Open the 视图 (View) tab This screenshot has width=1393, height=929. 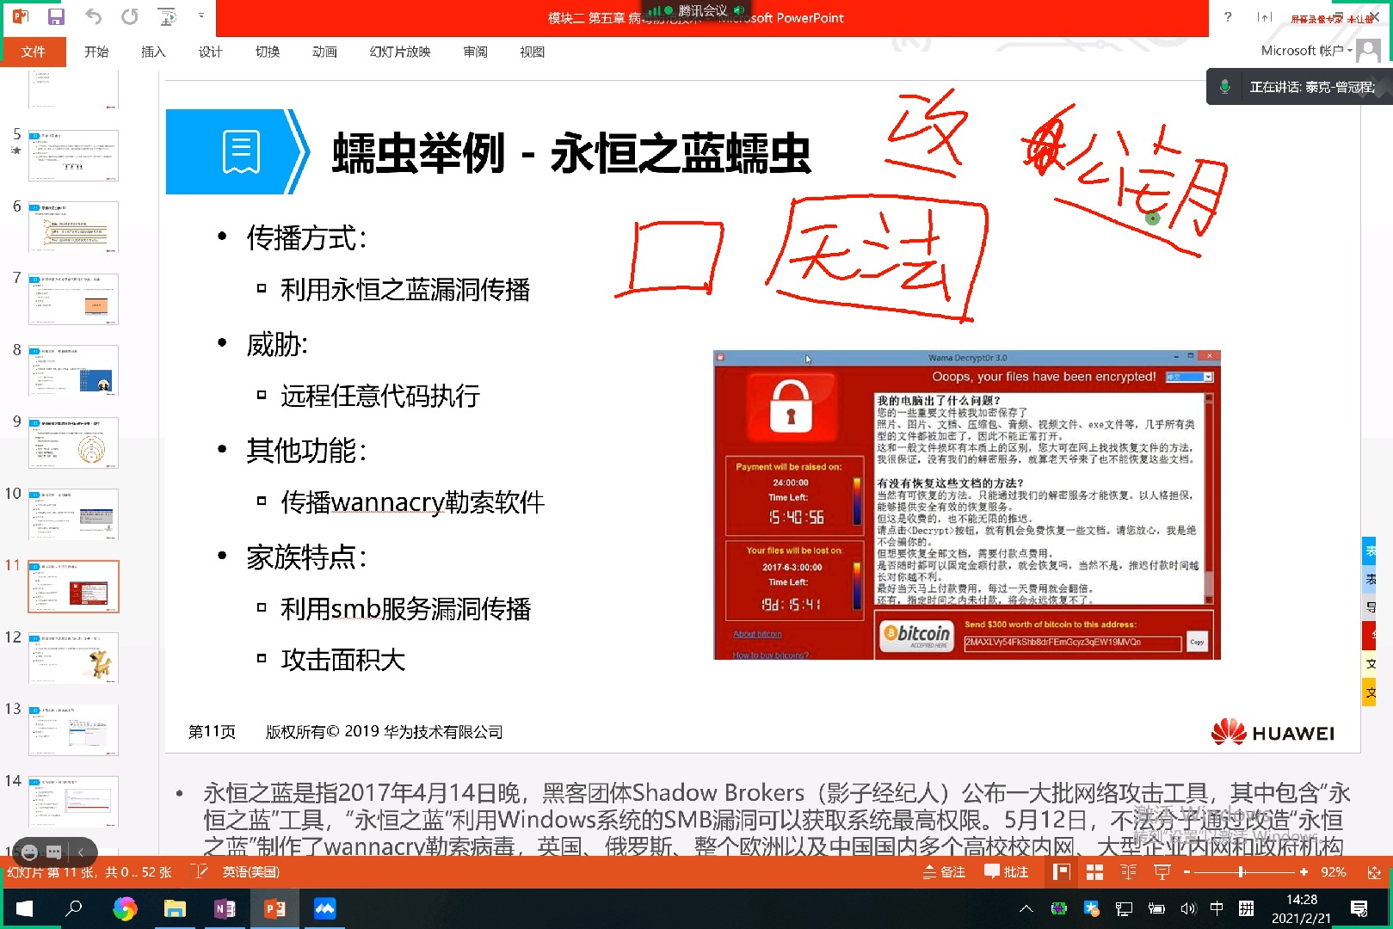[532, 52]
